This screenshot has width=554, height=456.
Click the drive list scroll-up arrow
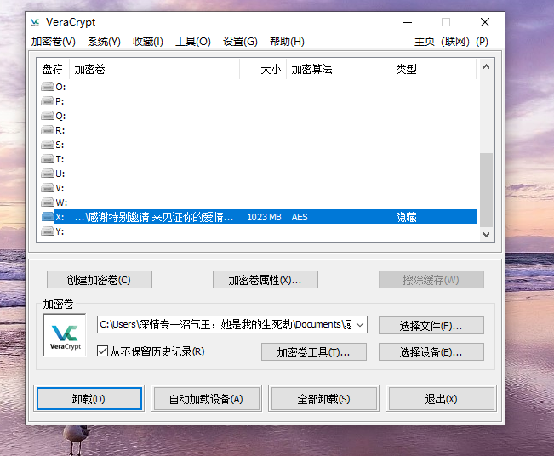pyautogui.click(x=486, y=66)
